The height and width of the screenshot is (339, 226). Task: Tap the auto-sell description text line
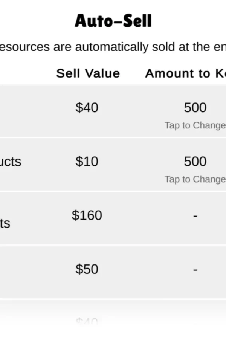pyautogui.click(x=113, y=47)
